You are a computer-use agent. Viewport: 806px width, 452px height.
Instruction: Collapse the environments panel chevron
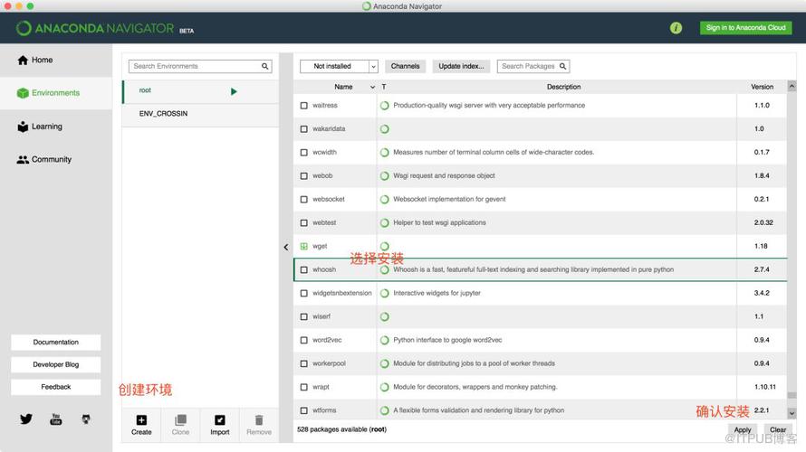tap(286, 248)
